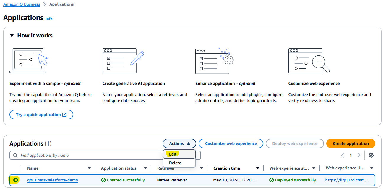Go to next page with right chevron
The width and height of the screenshot is (383, 190).
359,155
